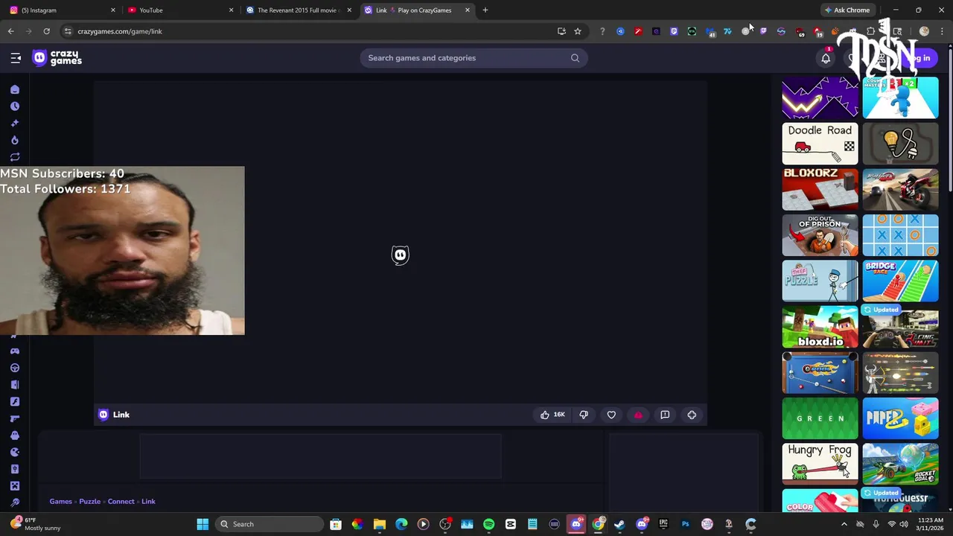Open New games sparkle icon in sidebar
This screenshot has width=953, height=536.
[14, 123]
